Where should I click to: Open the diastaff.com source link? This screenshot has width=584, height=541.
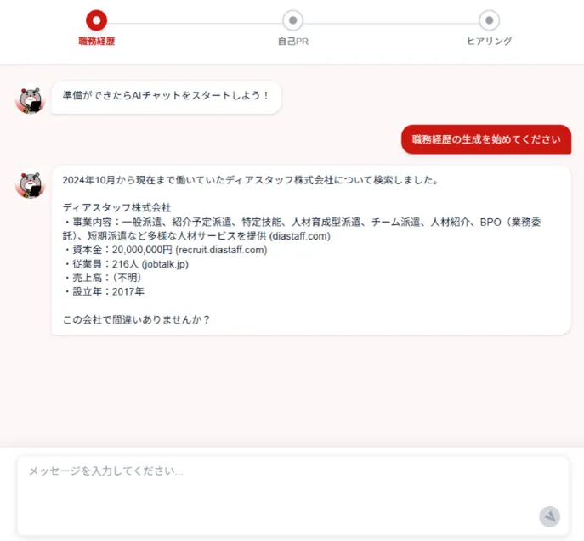tap(299, 236)
